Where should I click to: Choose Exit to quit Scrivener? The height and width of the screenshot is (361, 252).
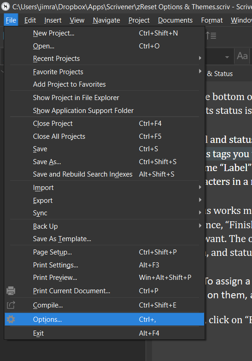[105, 333]
